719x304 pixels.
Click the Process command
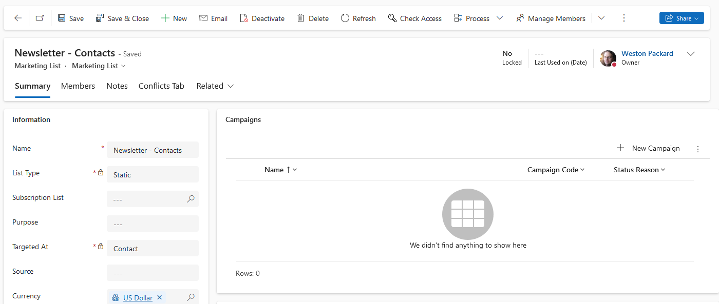472,18
